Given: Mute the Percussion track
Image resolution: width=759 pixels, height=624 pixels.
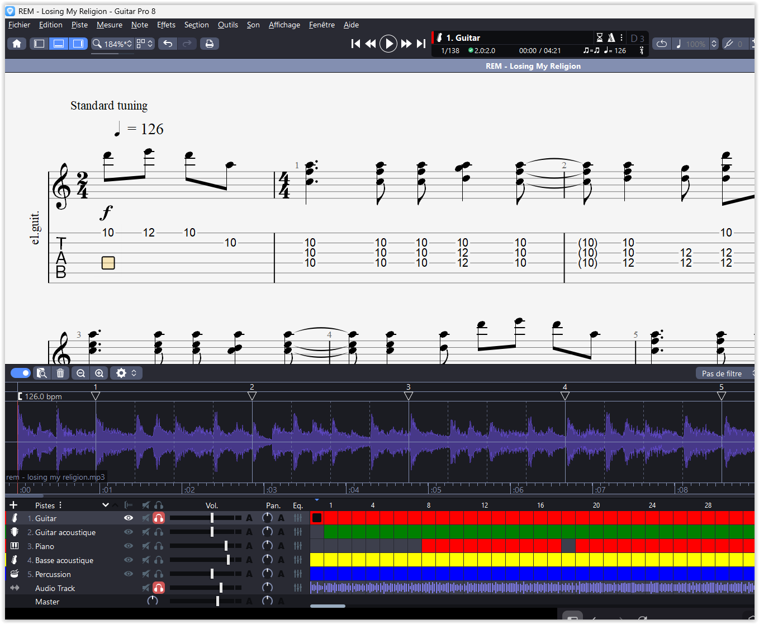Looking at the screenshot, I should pyautogui.click(x=146, y=574).
